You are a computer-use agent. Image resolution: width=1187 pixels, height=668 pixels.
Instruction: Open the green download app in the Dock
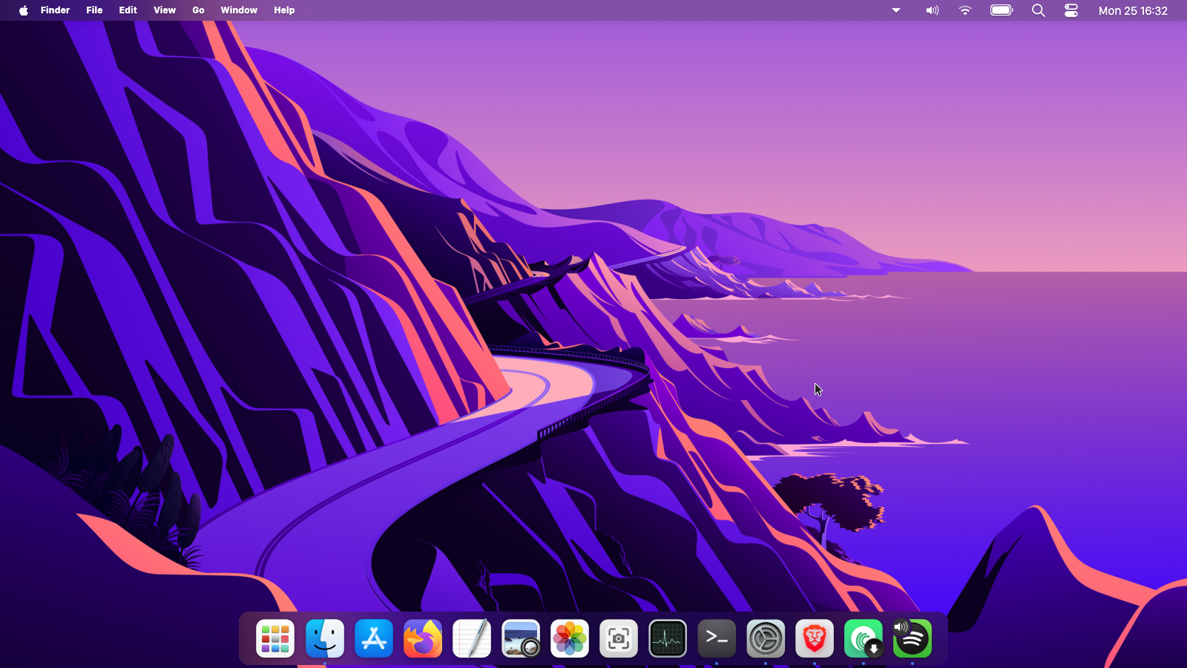tap(864, 638)
